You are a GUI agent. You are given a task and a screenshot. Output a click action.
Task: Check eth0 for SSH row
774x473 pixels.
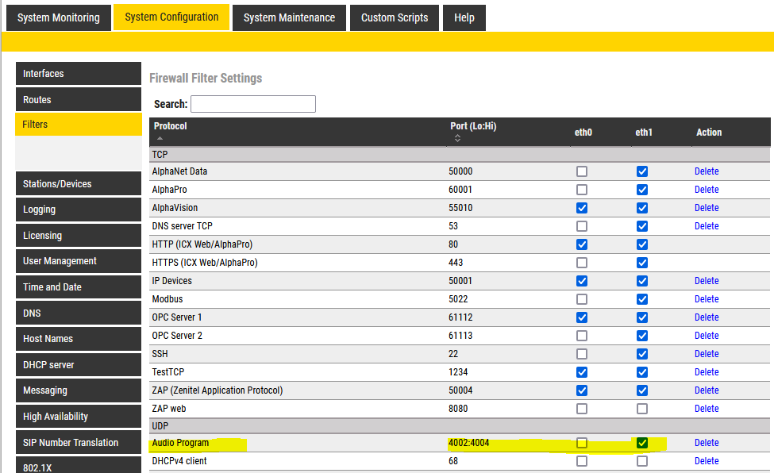coord(582,354)
